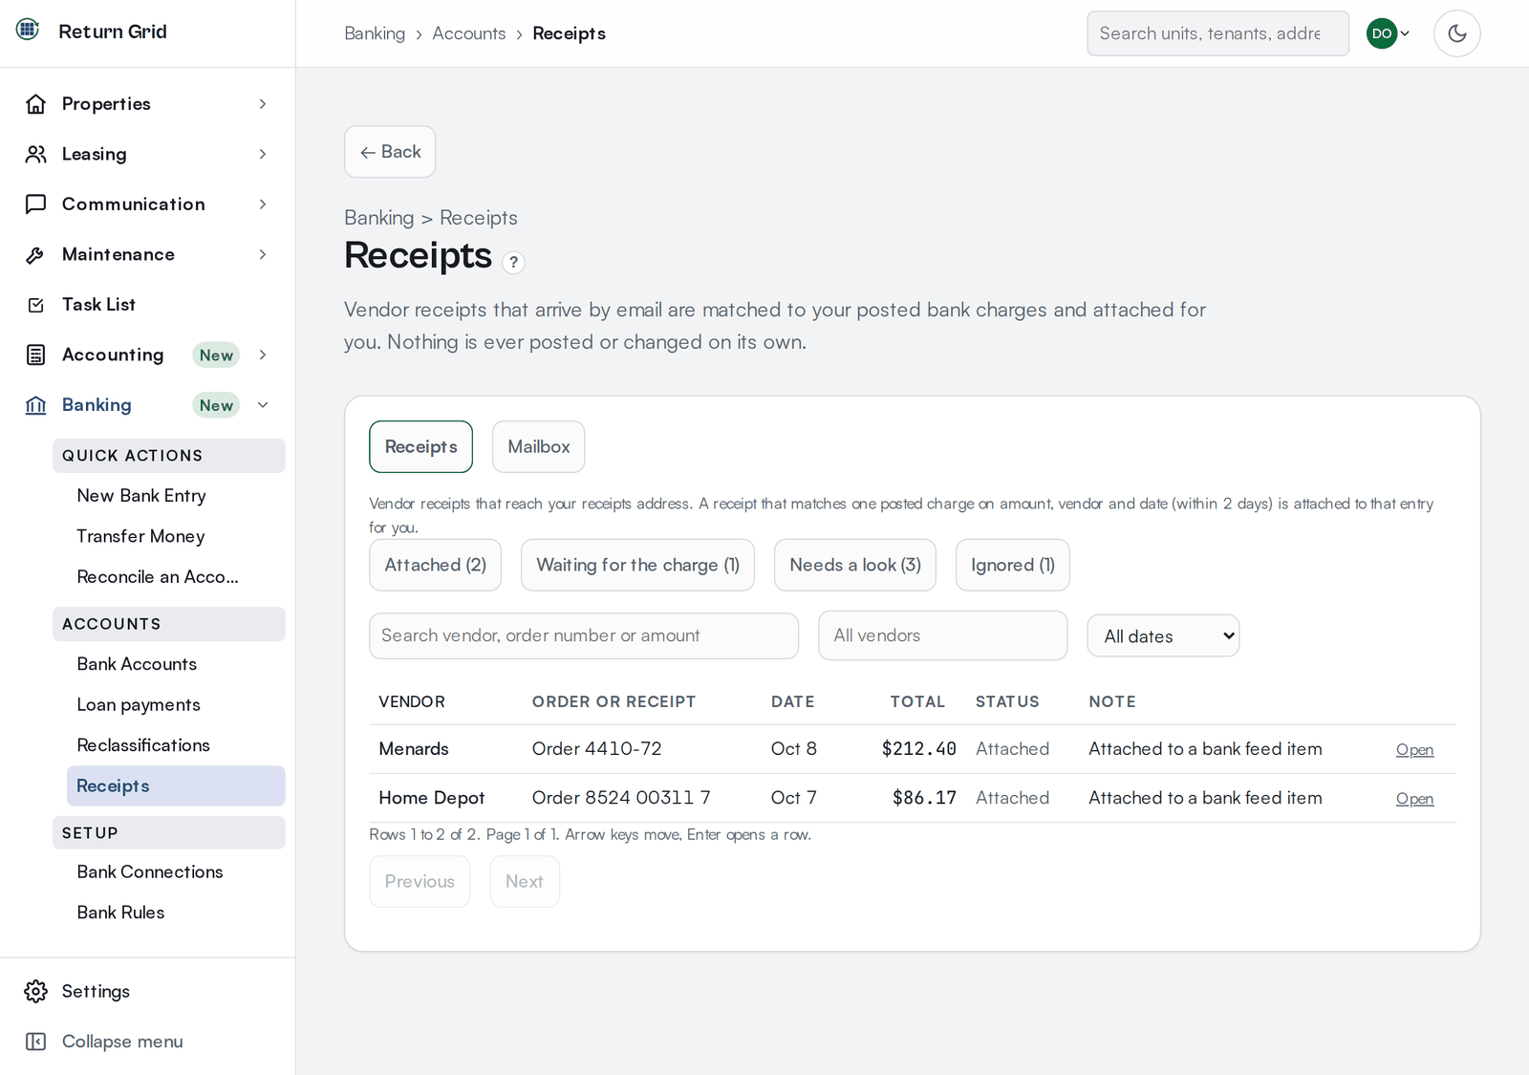1529x1075 pixels.
Task: Click the Banking breadcrumb in top bar
Action: [x=375, y=33]
